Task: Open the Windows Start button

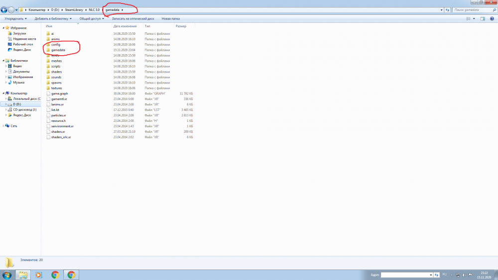Action: tap(7, 275)
